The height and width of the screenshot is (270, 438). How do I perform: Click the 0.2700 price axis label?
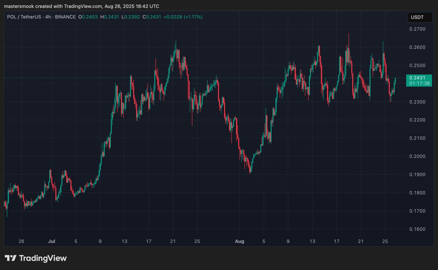point(417,29)
